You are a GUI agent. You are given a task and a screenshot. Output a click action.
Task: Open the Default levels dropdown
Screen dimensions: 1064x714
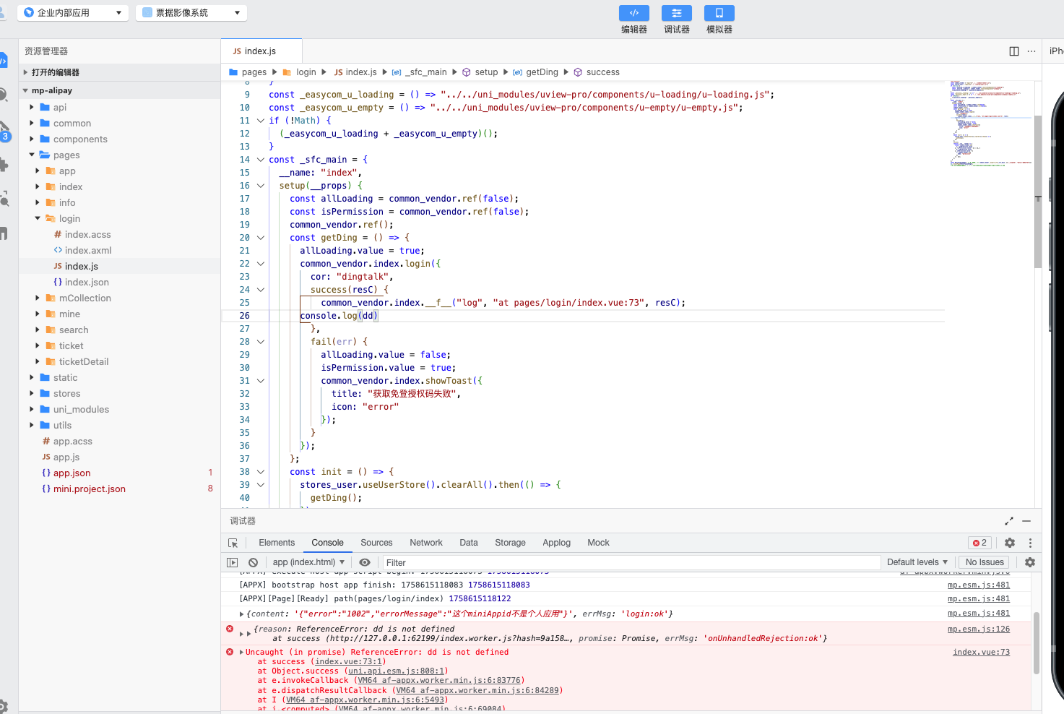click(917, 562)
